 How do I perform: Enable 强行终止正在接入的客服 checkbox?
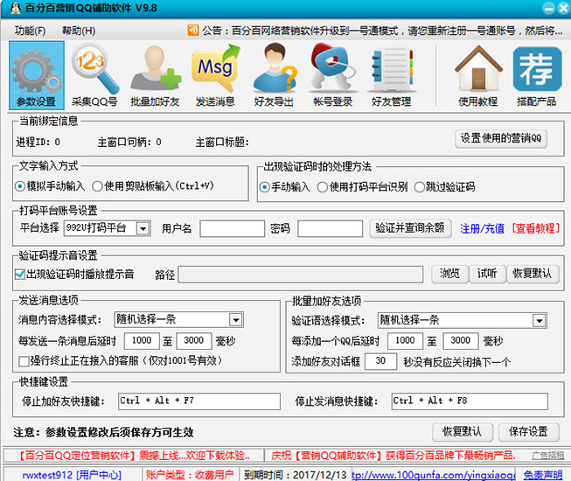24,361
